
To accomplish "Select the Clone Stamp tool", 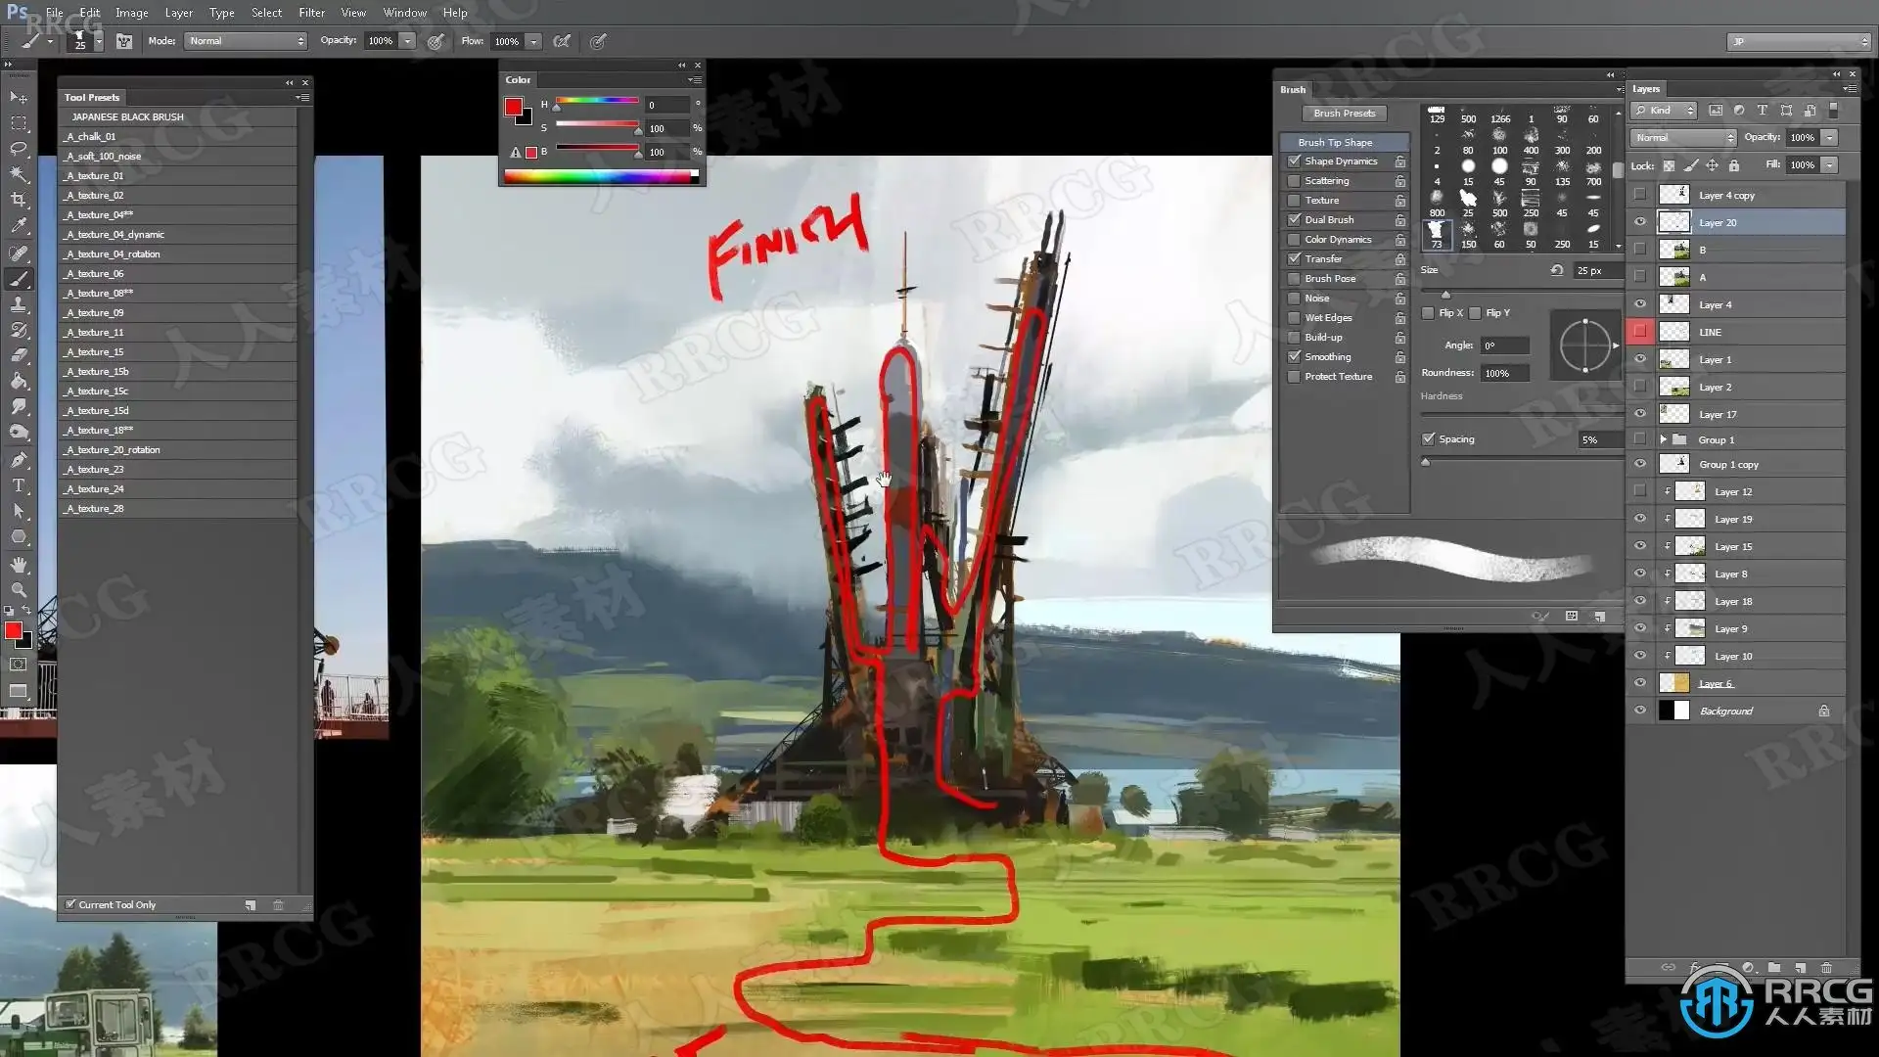I will click(x=19, y=304).
